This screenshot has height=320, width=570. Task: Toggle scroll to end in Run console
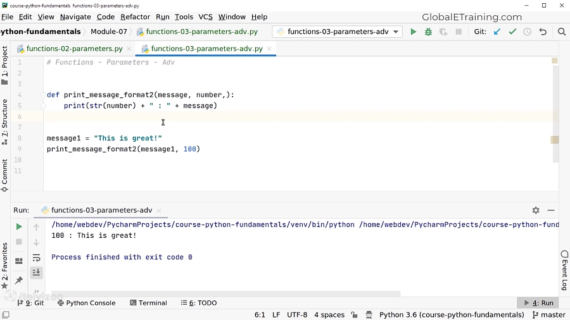[36, 273]
